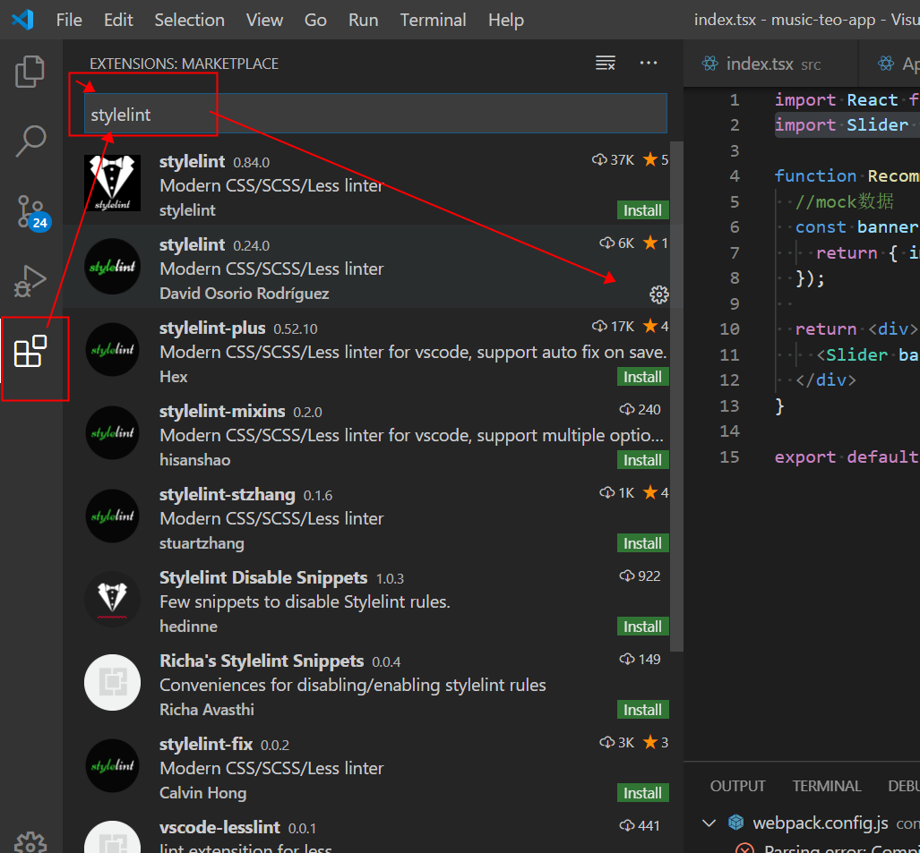Switch to TERMINAL panel tab
Screen dimensions: 920x853
pyautogui.click(x=827, y=786)
